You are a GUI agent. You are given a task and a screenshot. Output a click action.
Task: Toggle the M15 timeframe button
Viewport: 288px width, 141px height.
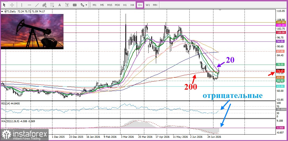click(x=110, y=5)
